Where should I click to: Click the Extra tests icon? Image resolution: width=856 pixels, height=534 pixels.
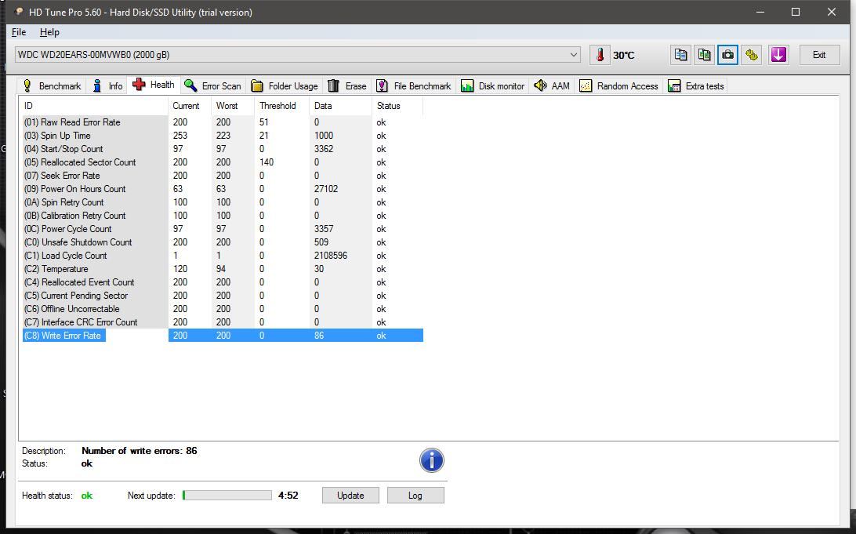(674, 85)
